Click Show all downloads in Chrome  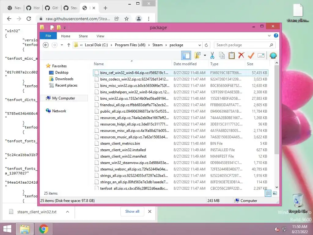132,211
